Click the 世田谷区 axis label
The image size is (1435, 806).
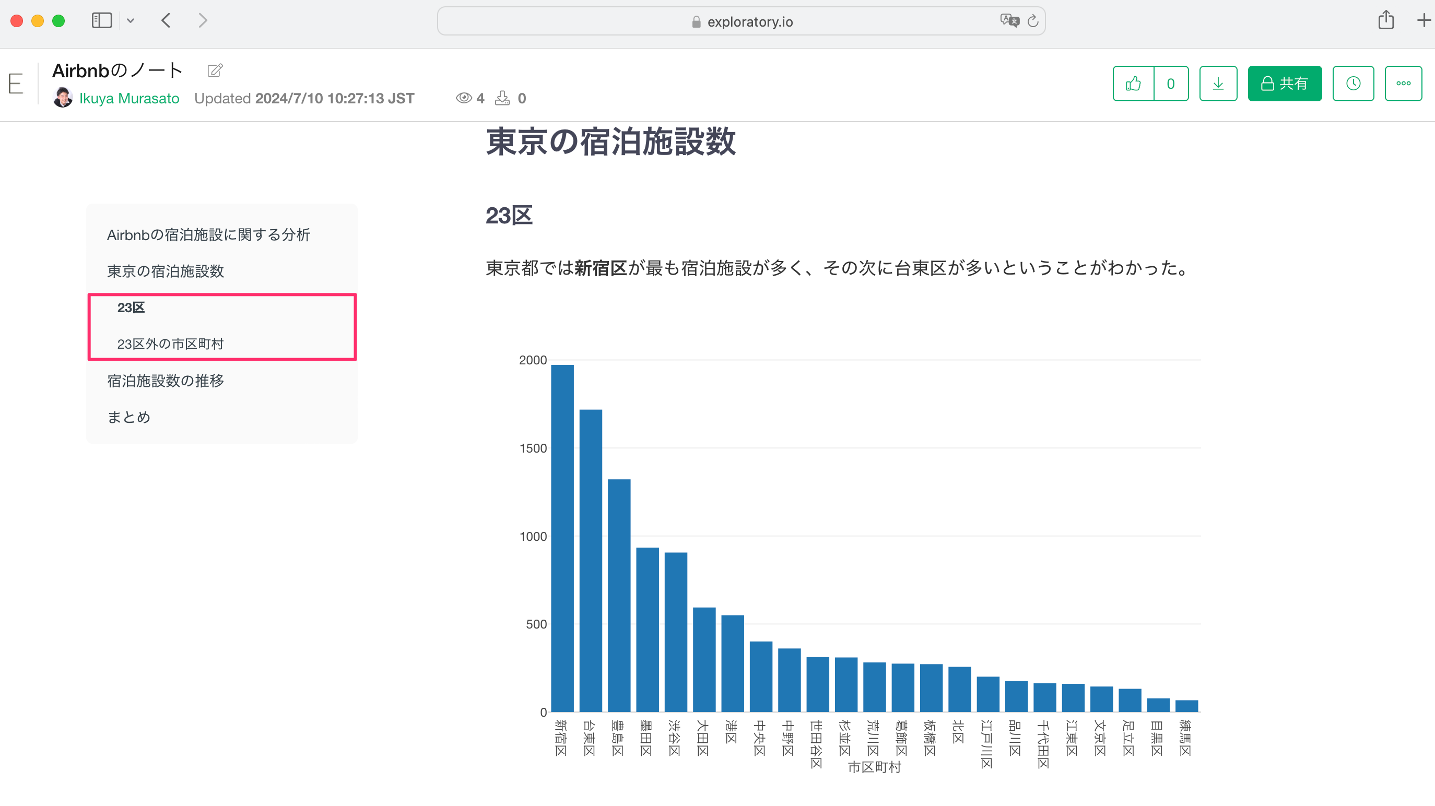816,744
